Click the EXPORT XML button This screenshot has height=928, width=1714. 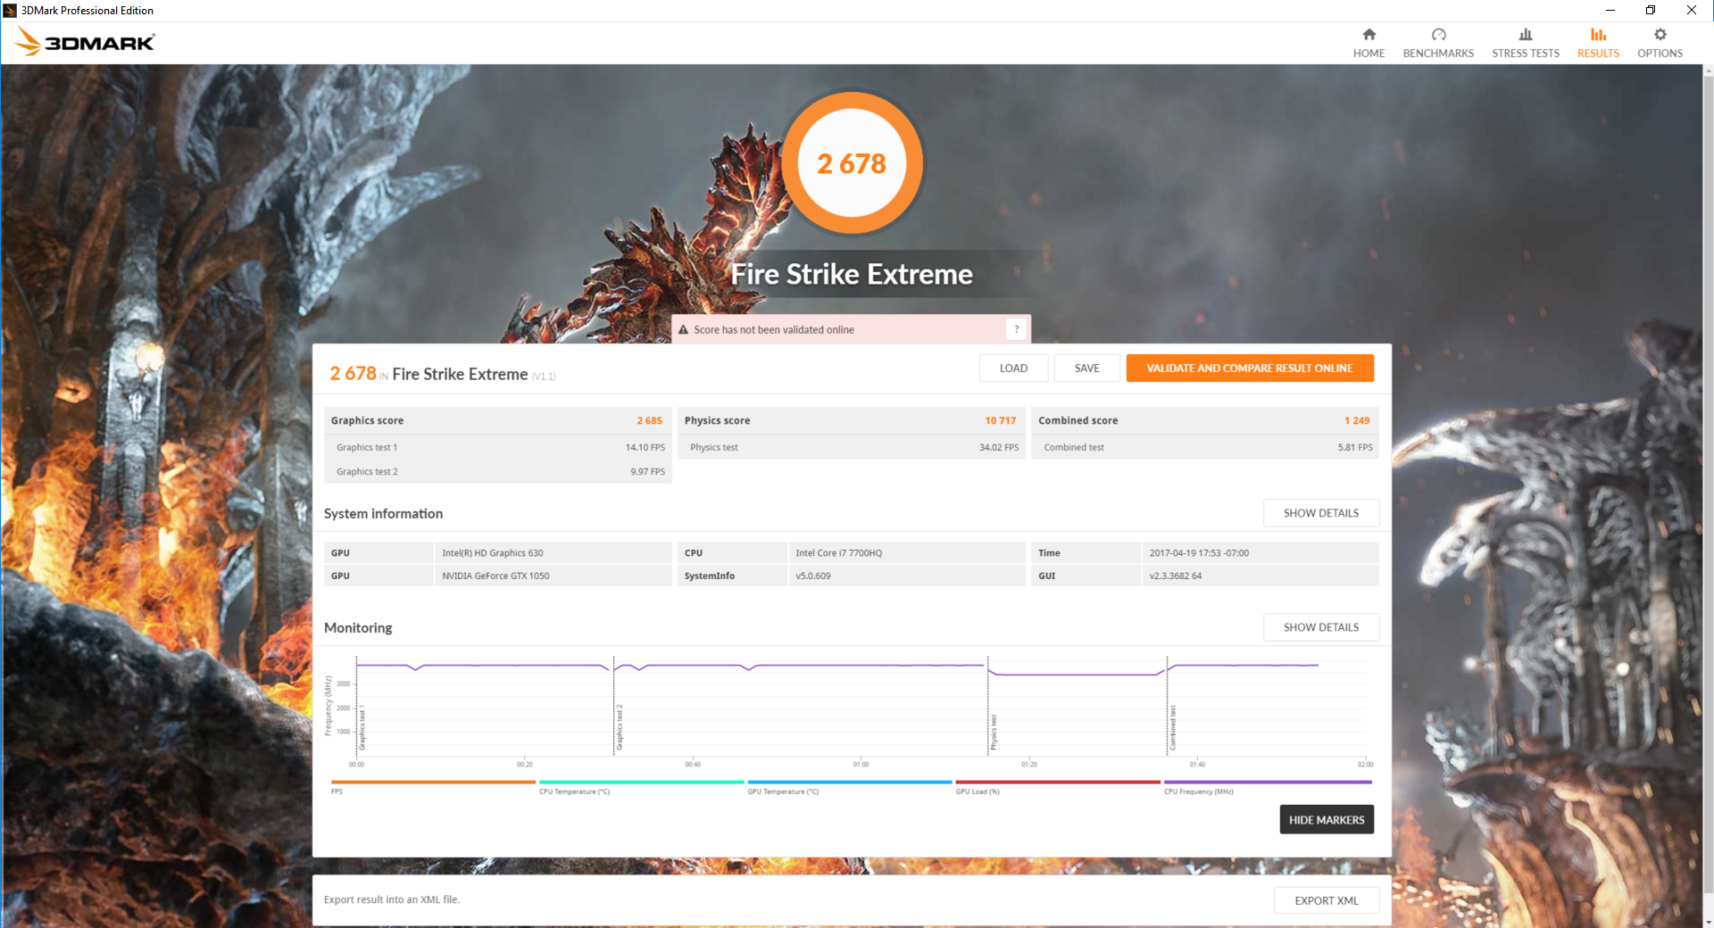click(x=1327, y=900)
